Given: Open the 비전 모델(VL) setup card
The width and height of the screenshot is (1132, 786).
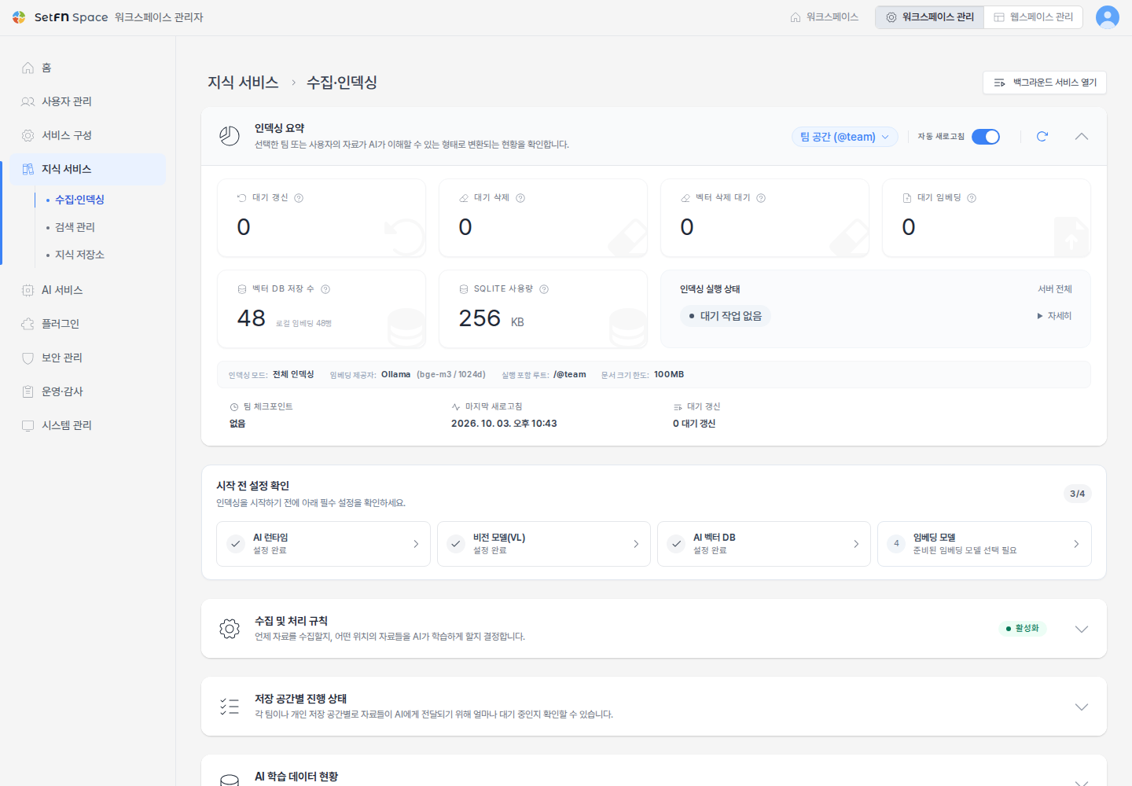Looking at the screenshot, I should click(x=544, y=544).
